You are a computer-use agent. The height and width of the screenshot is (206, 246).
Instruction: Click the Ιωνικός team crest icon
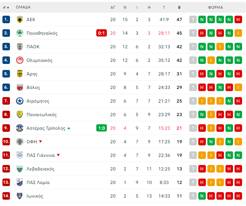(x=20, y=196)
